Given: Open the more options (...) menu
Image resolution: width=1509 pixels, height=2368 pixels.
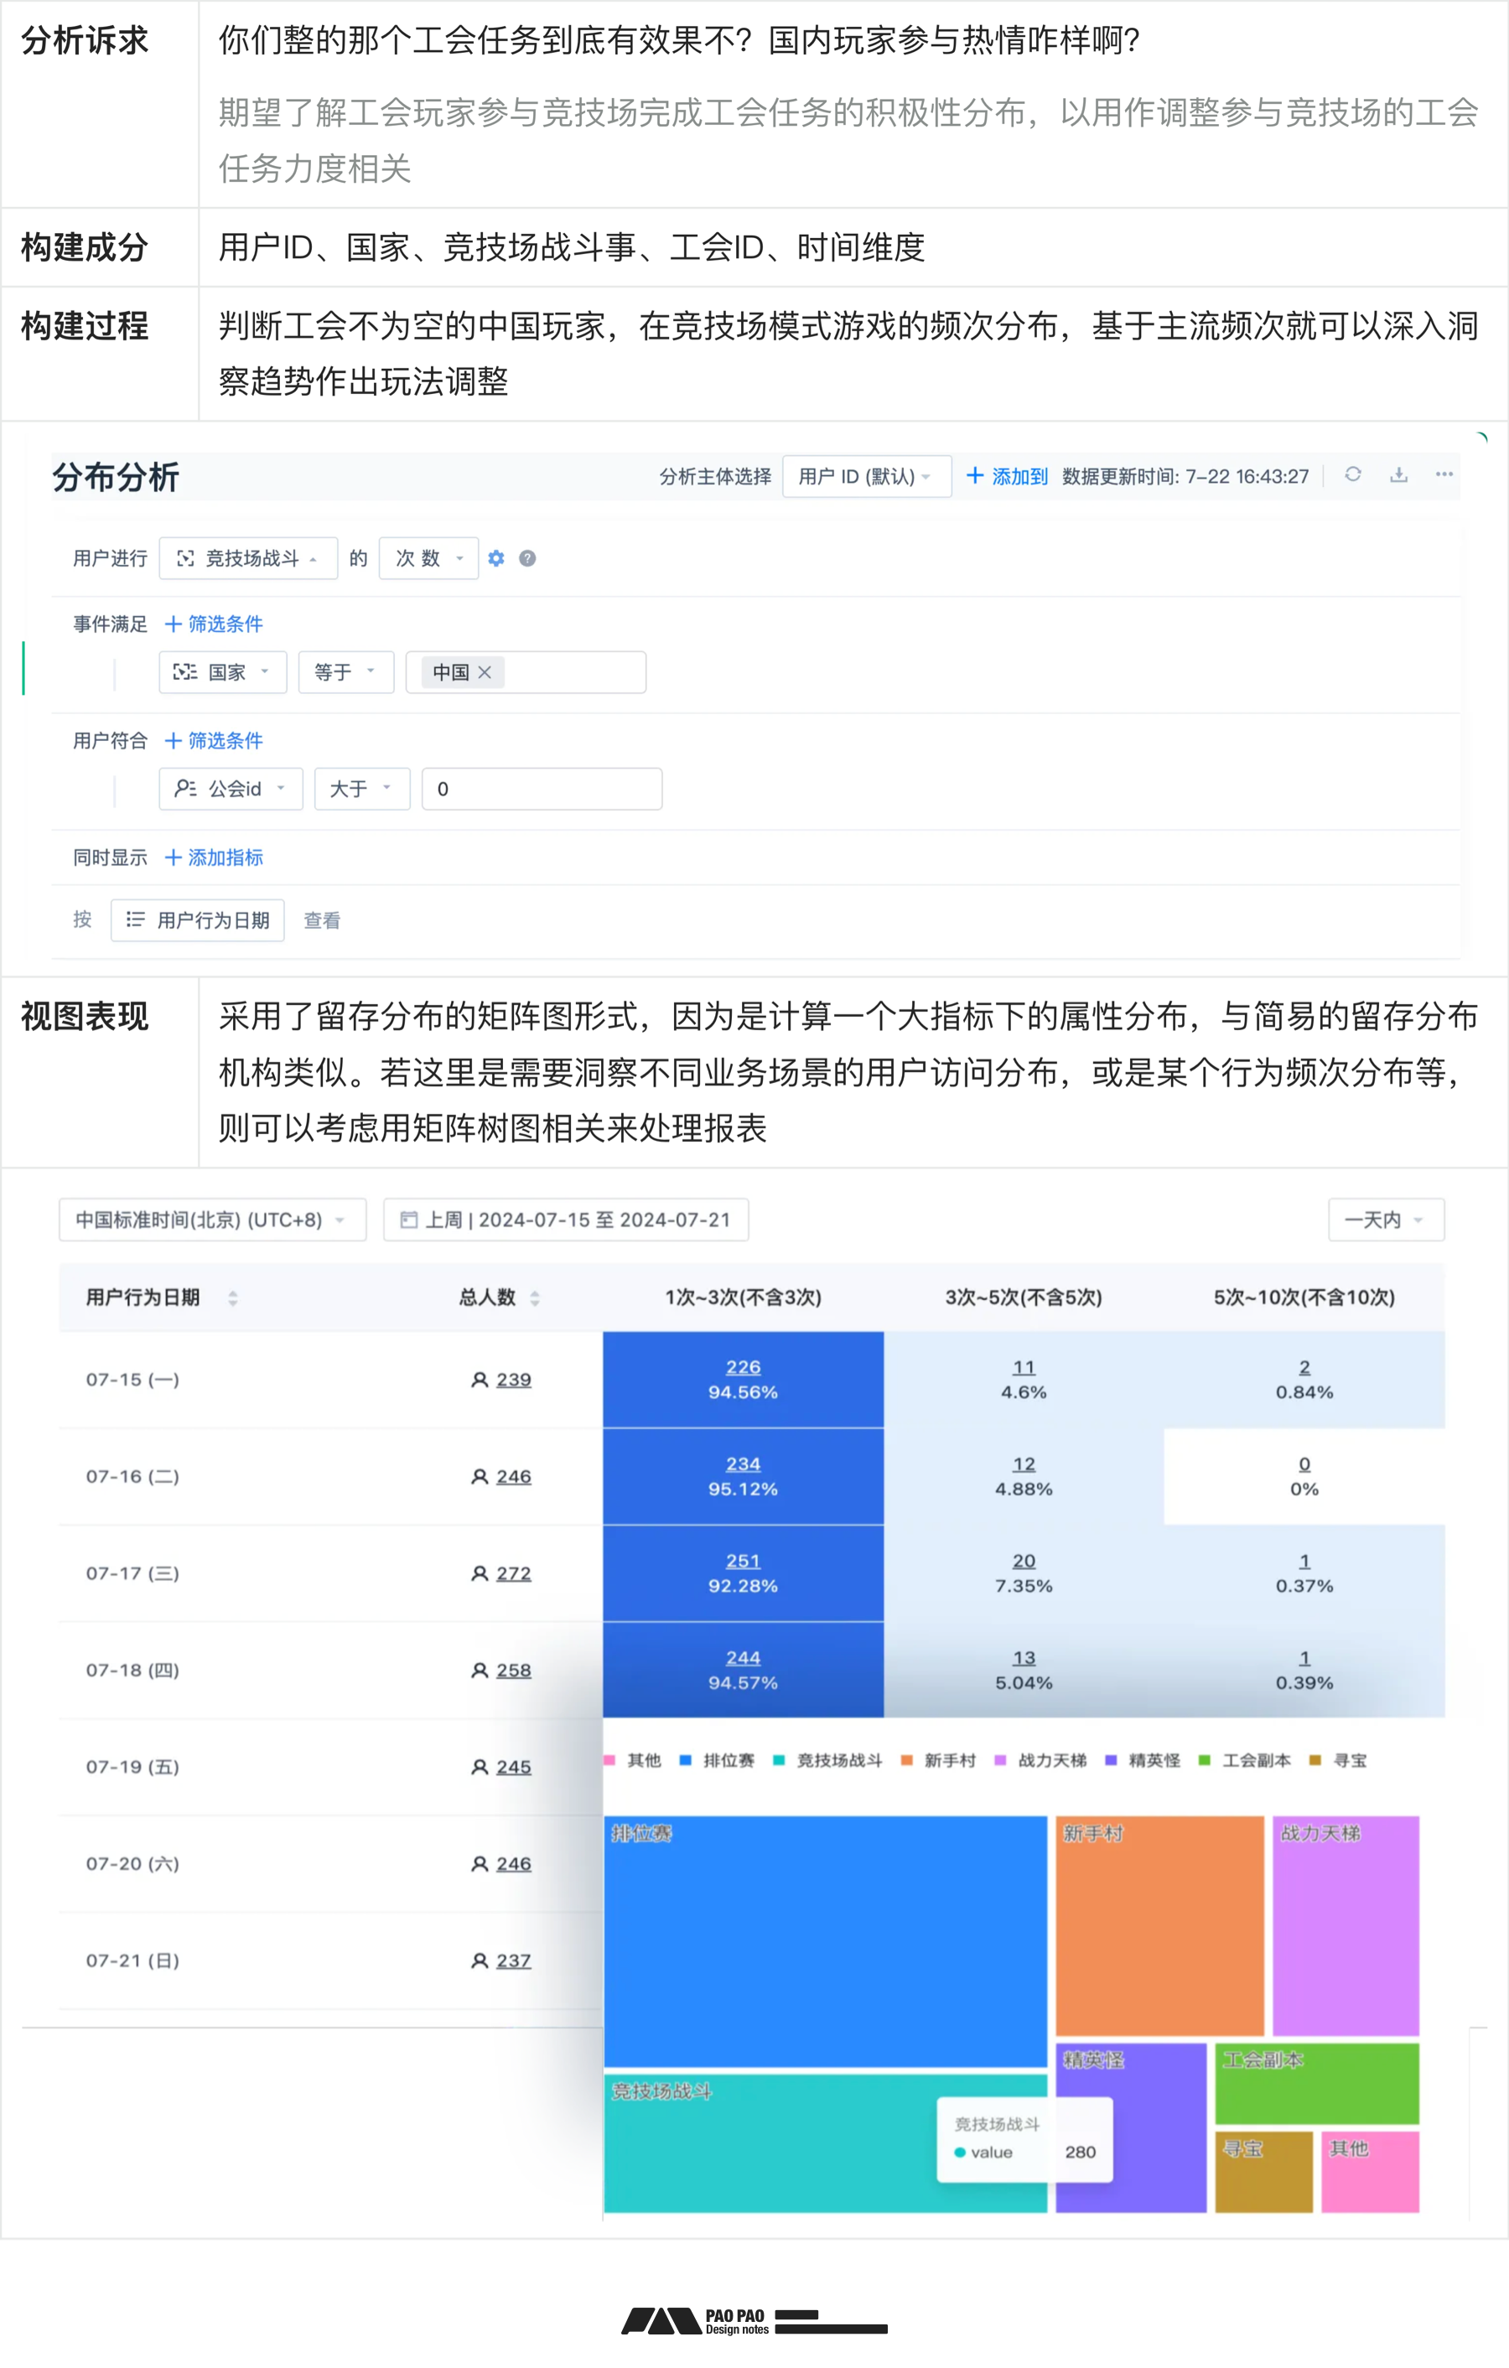Looking at the screenshot, I should point(1444,474).
